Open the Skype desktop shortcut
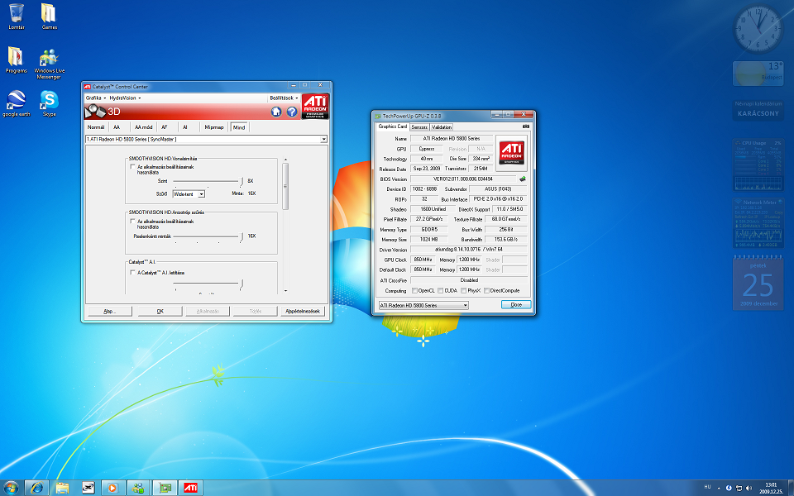This screenshot has height=496, width=794. (x=49, y=103)
